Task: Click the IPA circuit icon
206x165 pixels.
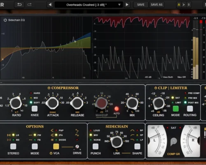Action: [x=52, y=135]
